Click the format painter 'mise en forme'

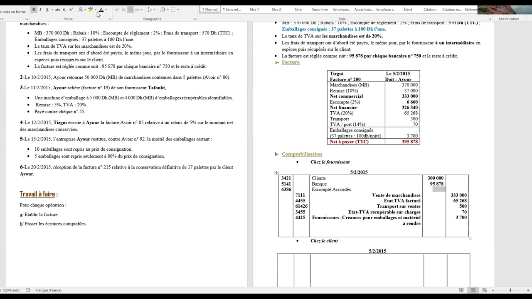pyautogui.click(x=13, y=12)
